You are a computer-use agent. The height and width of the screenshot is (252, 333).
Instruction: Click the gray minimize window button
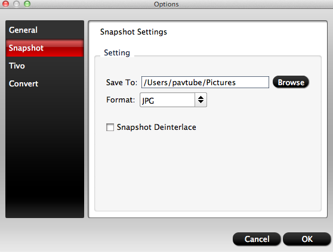point(16,4)
